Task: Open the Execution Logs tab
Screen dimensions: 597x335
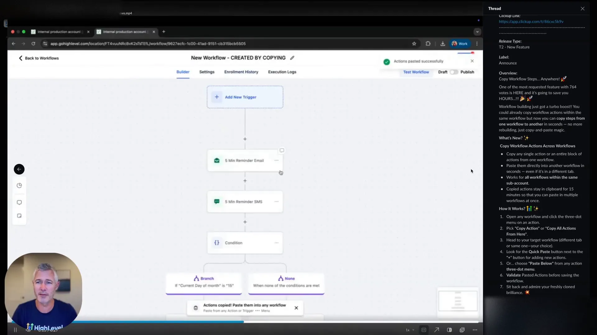Action: pyautogui.click(x=282, y=72)
